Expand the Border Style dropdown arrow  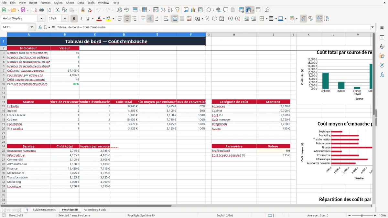[277, 19]
